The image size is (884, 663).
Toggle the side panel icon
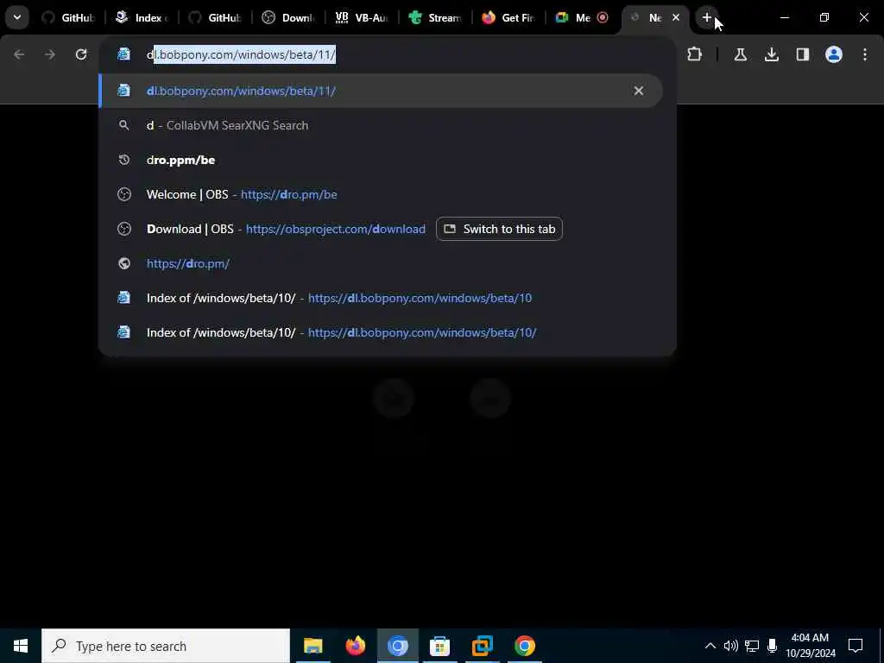tap(803, 54)
